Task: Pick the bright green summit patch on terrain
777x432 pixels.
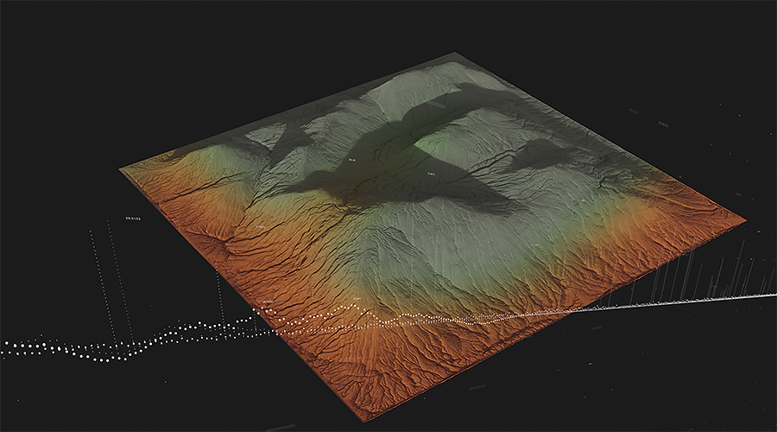Action: click(x=438, y=141)
